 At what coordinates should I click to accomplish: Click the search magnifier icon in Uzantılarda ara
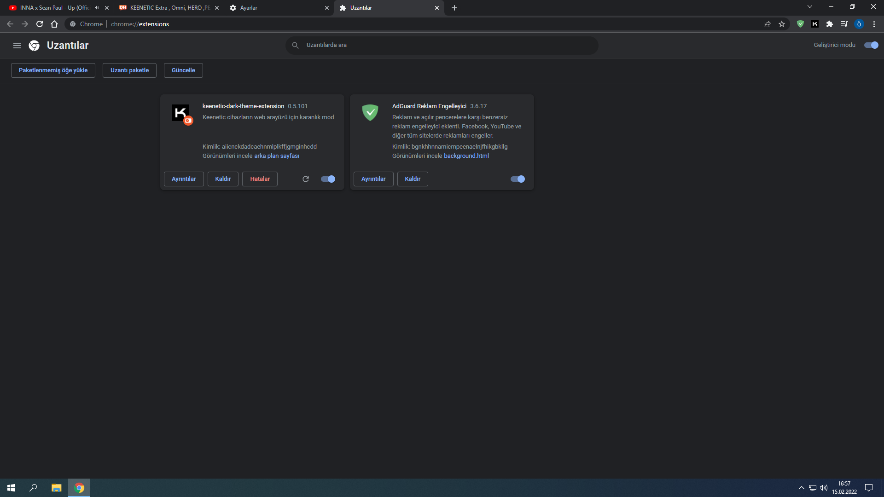click(x=296, y=45)
